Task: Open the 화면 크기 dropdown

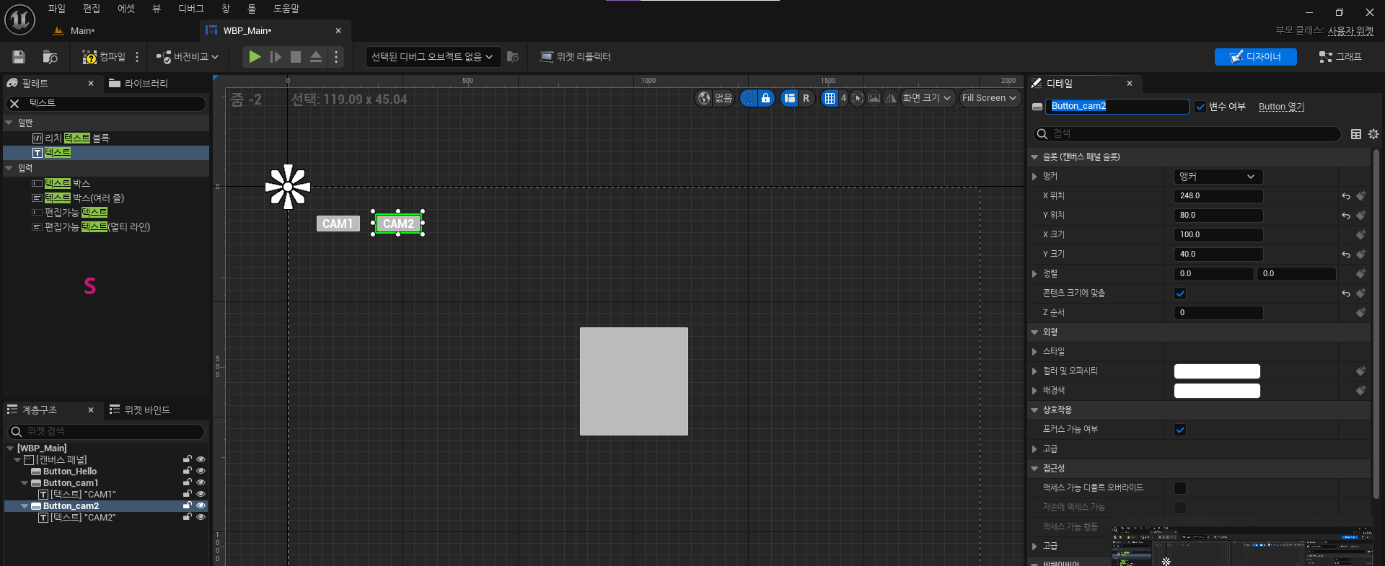Action: click(927, 98)
